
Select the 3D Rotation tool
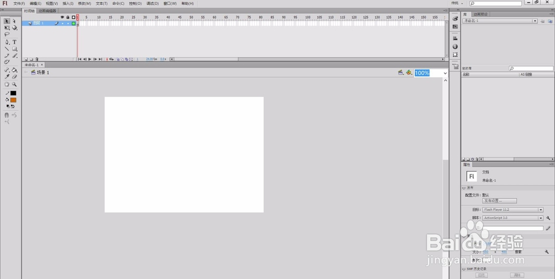[x=14, y=28]
